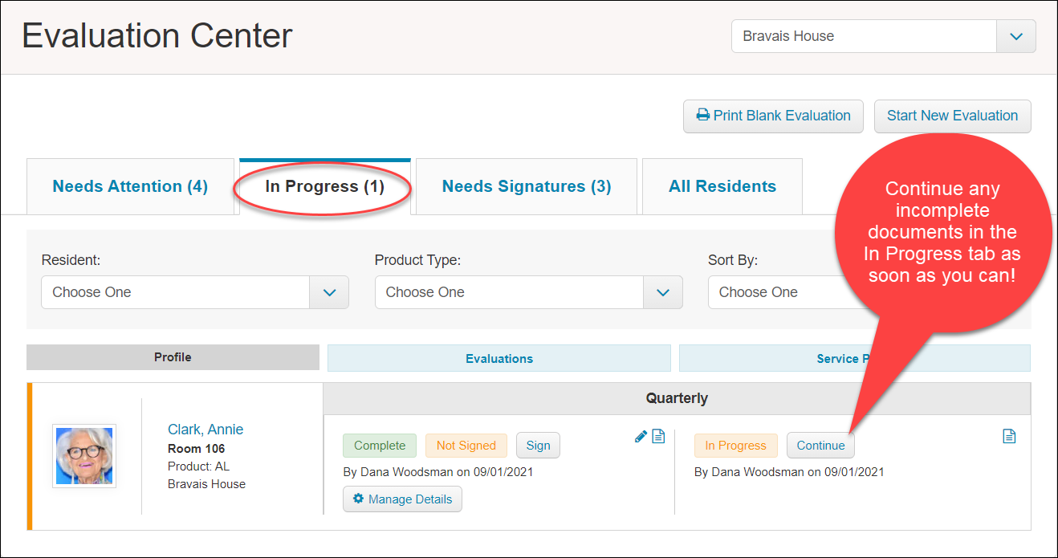Go to the Needs Signatures (3) tab
Screen dimensions: 1058x558
527,186
